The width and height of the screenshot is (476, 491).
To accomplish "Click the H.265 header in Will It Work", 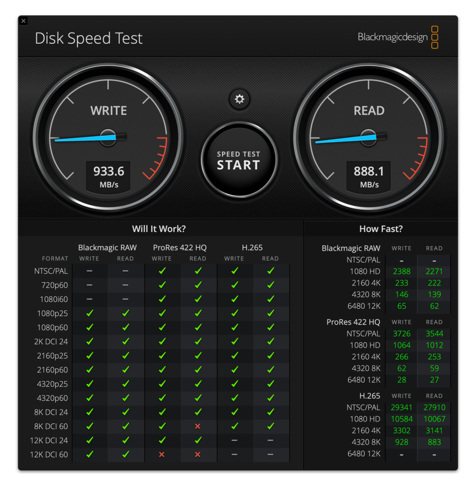I will click(252, 248).
